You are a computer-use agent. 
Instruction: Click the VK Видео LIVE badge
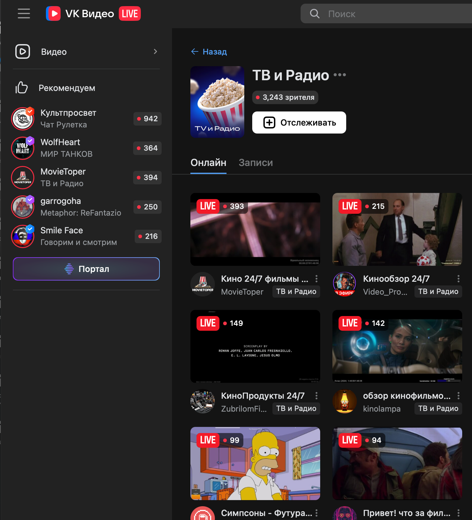(130, 13)
